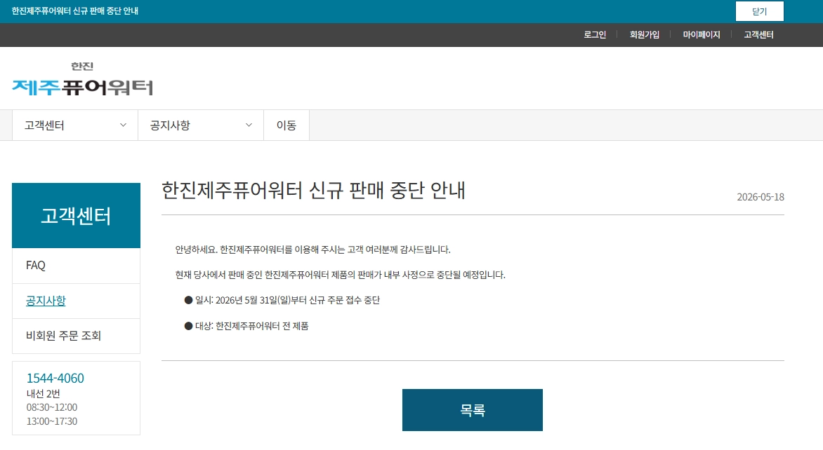Open FAQ in the sidebar menu

coord(76,266)
